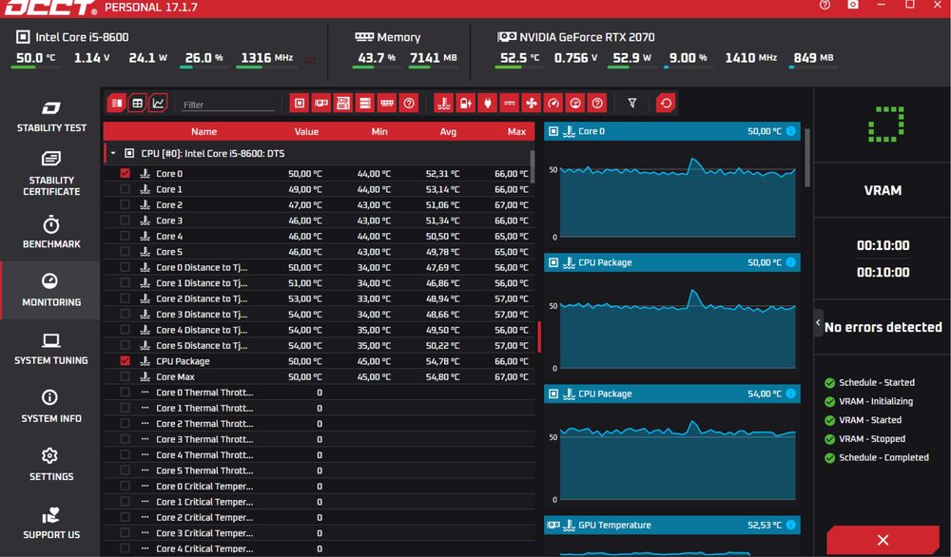Show only voltage sensors via battery icon

tap(466, 103)
